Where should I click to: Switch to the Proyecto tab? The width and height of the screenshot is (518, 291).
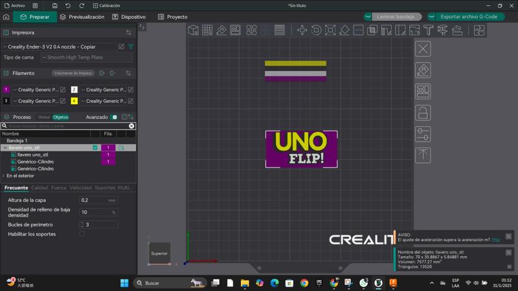click(x=173, y=17)
